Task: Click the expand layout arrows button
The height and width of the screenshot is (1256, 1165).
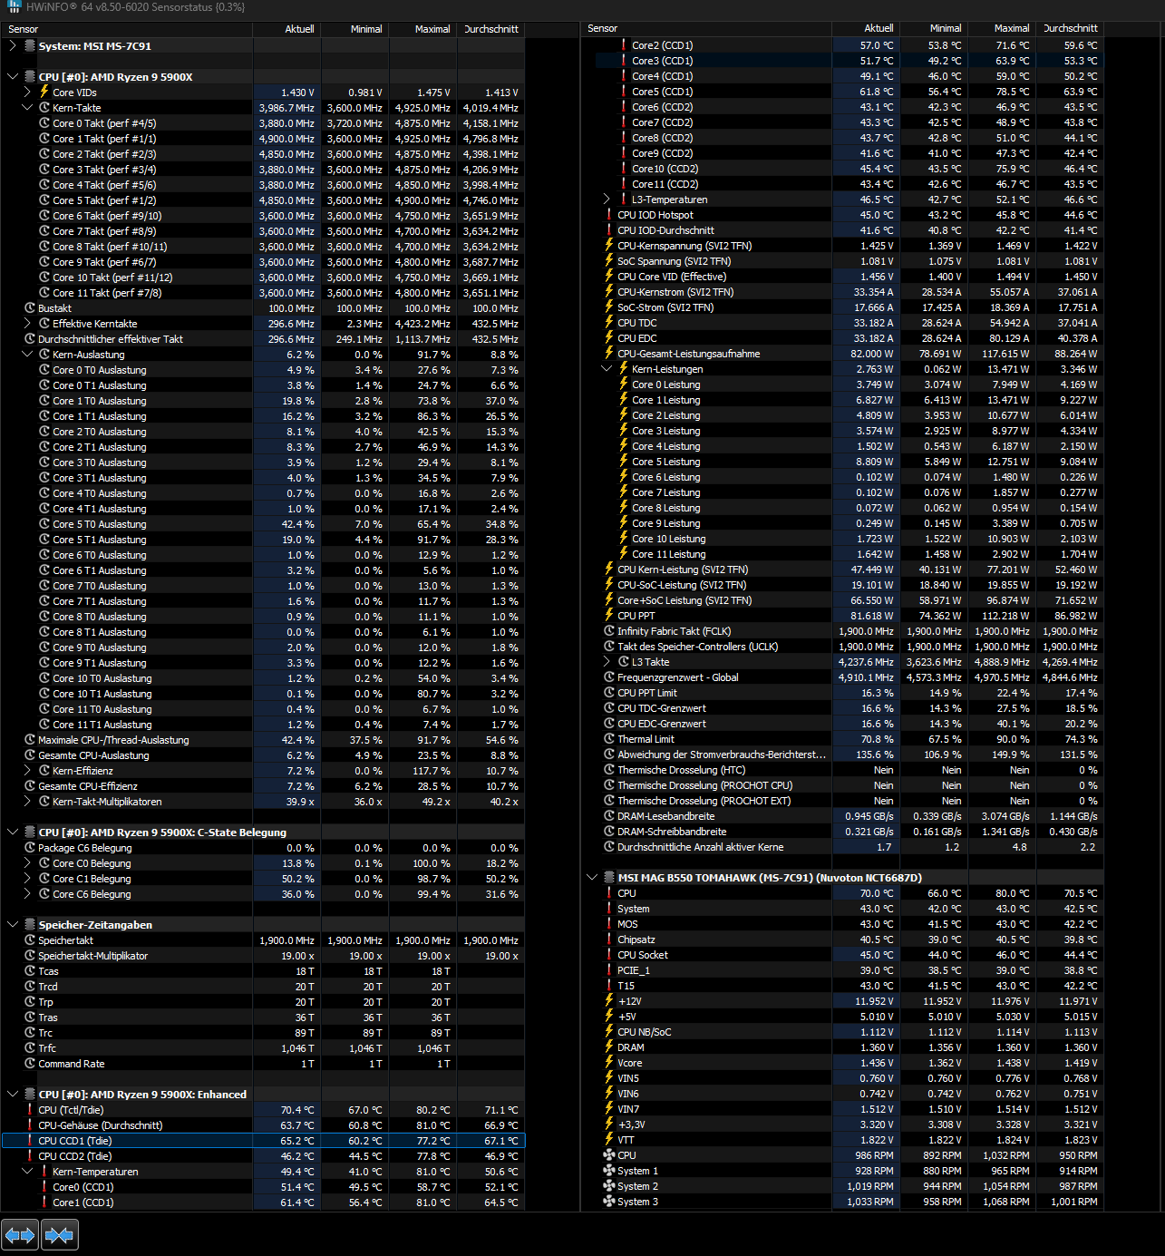Action: (20, 1235)
